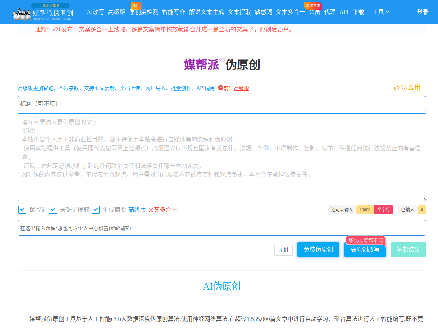The width and height of the screenshot is (438, 329).
Task: Click the blue 高级版更加智能 description text
Action: click(116, 88)
